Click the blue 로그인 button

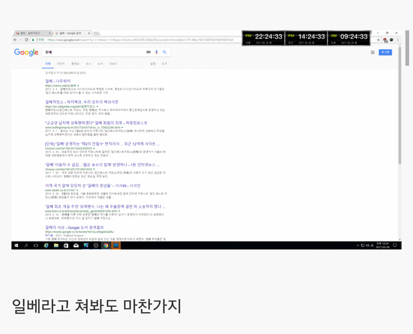(385, 52)
